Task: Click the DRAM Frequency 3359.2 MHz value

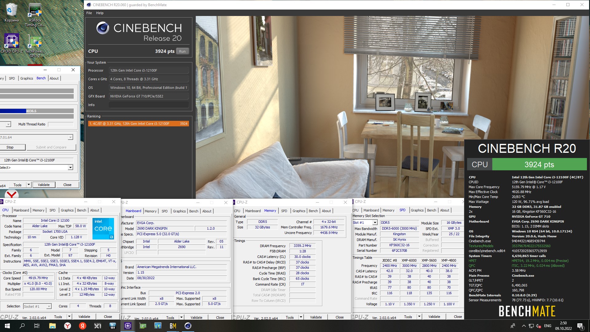Action: coord(302,246)
